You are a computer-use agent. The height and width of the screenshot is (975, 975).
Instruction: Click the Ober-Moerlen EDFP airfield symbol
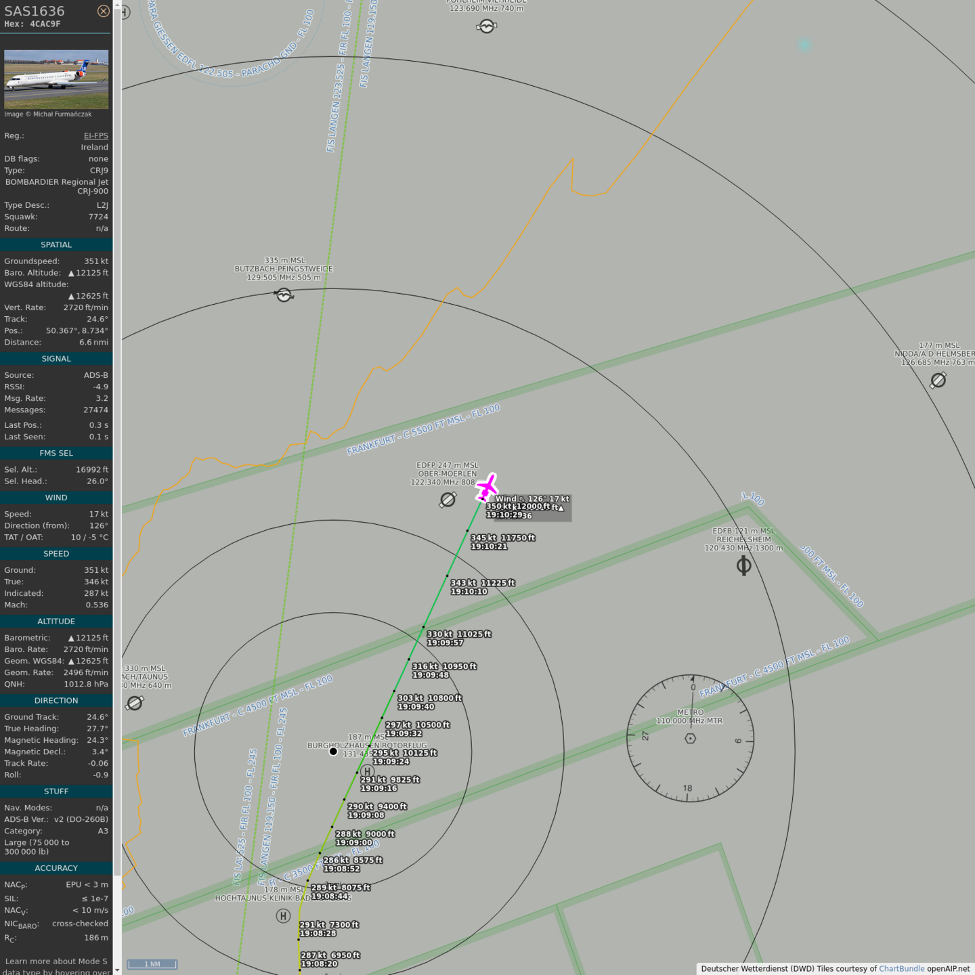(448, 500)
